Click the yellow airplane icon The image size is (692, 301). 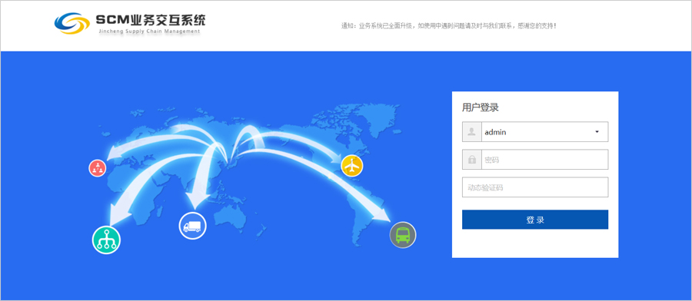tap(351, 166)
